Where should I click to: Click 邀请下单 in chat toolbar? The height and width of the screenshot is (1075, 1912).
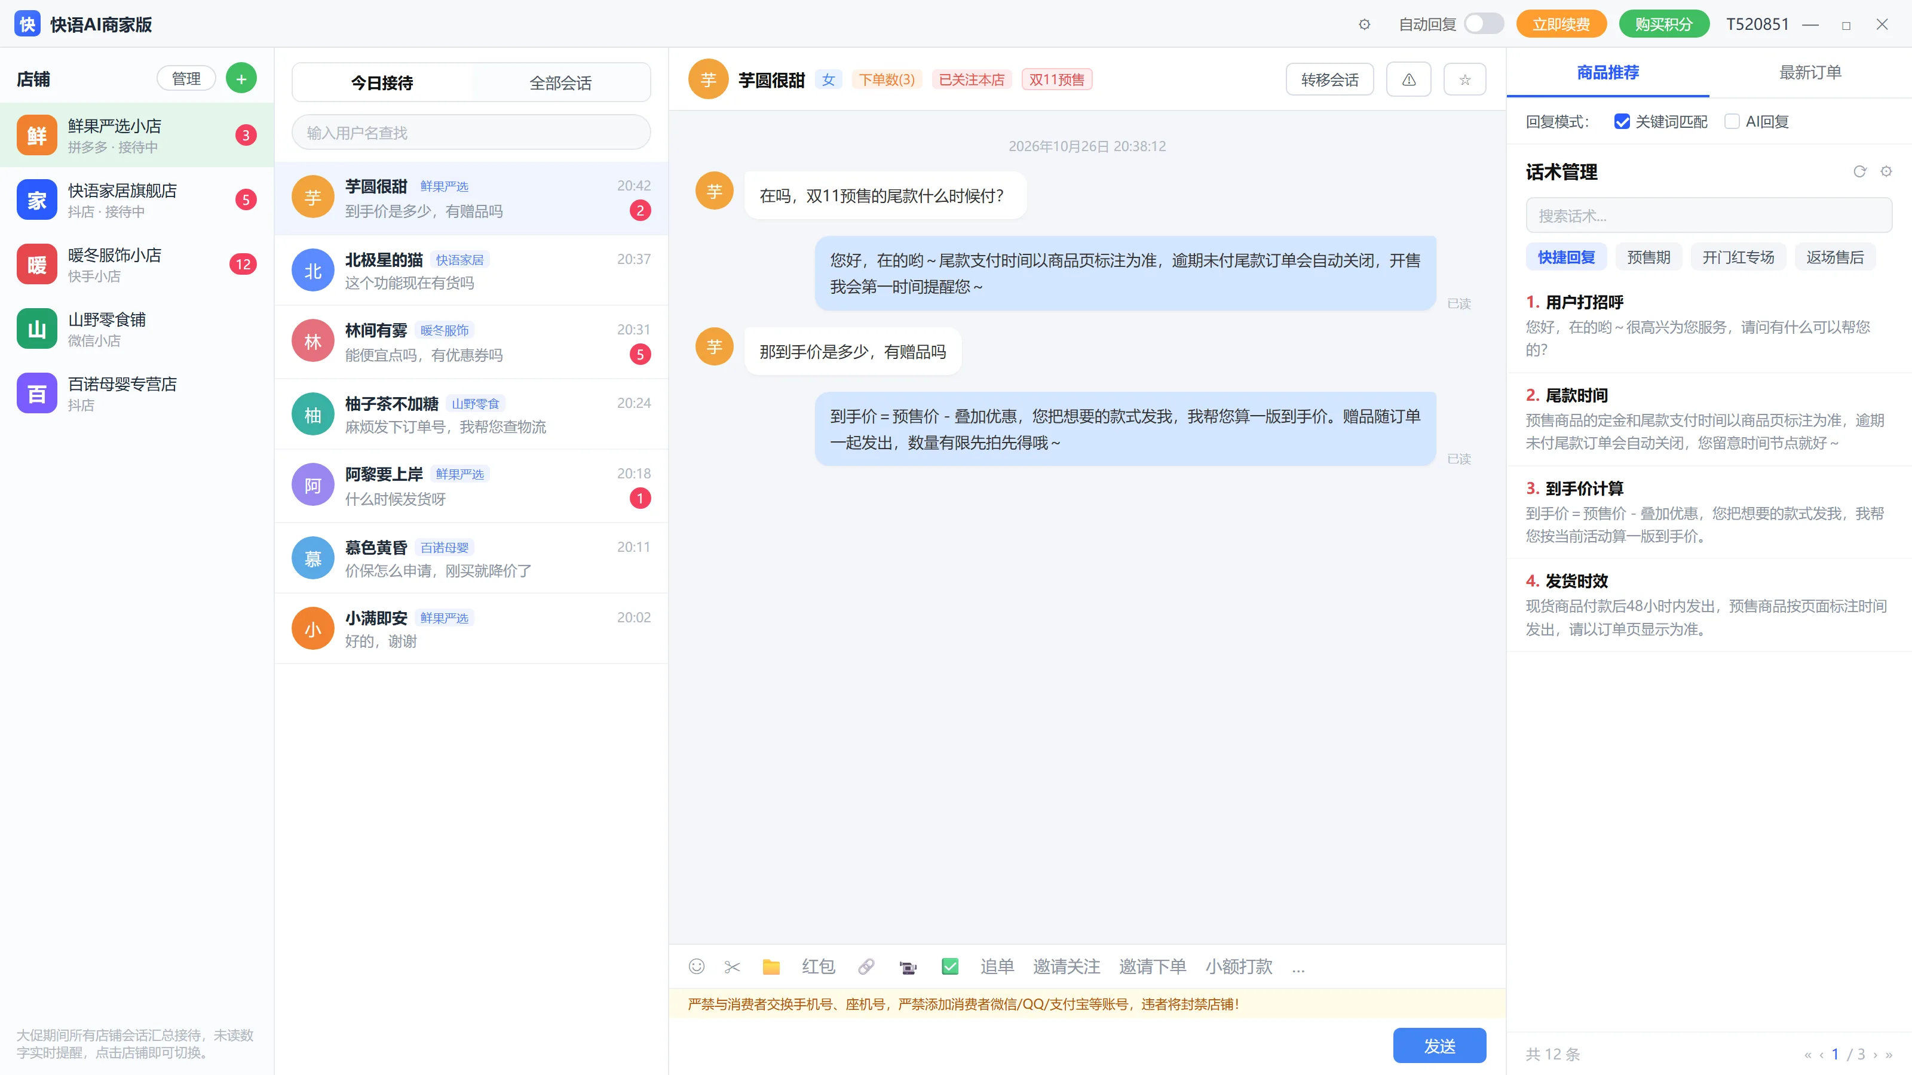click(1152, 967)
